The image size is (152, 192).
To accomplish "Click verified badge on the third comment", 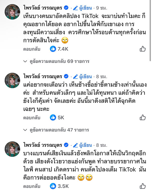I will [x=66, y=145].
